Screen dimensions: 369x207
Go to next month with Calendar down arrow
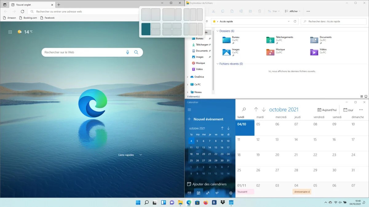click(x=264, y=109)
